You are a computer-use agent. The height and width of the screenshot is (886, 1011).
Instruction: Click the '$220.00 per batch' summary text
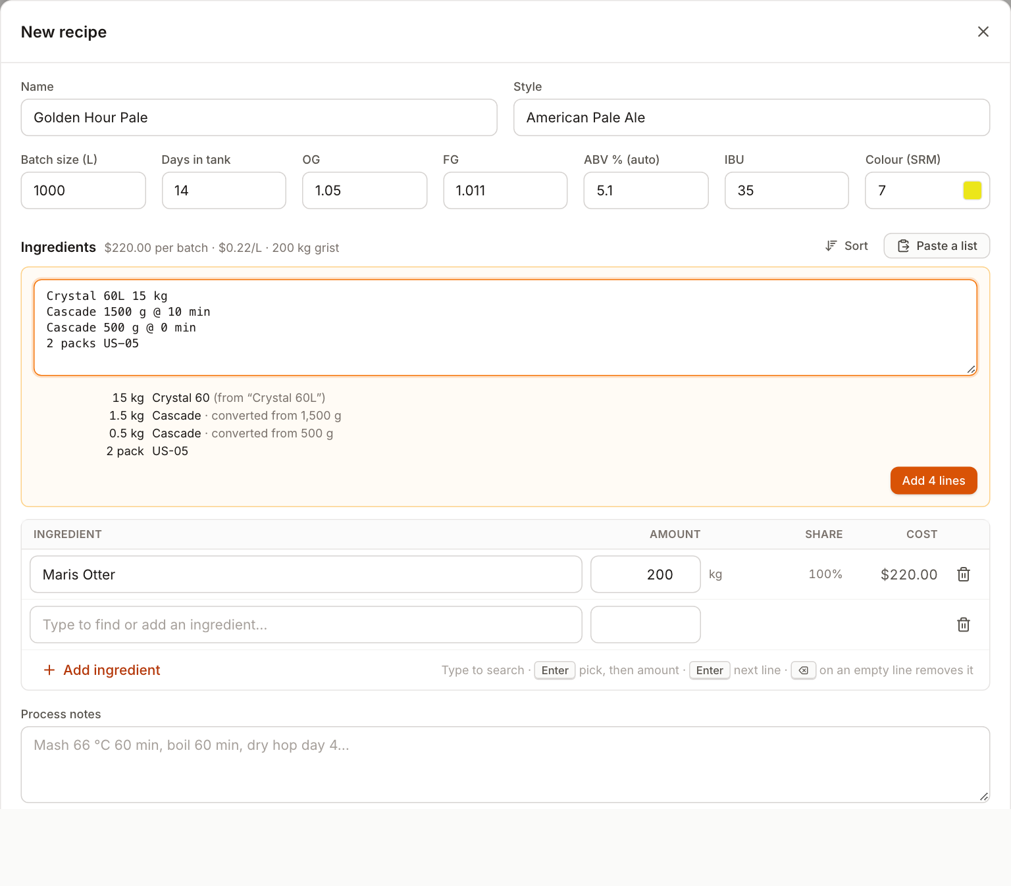pyautogui.click(x=156, y=248)
